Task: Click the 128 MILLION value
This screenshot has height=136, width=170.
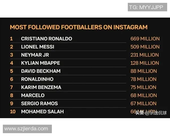Action: coord(144,63)
